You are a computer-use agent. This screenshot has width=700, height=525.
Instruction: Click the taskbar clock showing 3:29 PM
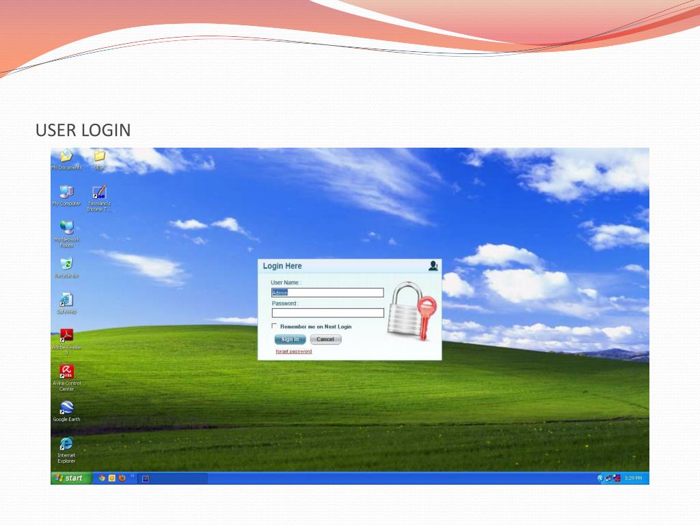tap(633, 478)
